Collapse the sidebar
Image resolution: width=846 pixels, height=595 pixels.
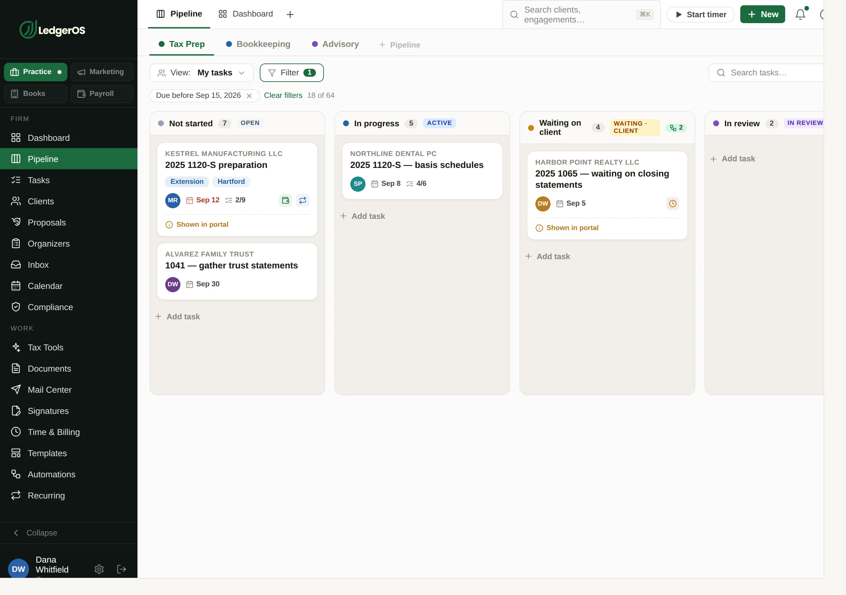click(x=68, y=533)
